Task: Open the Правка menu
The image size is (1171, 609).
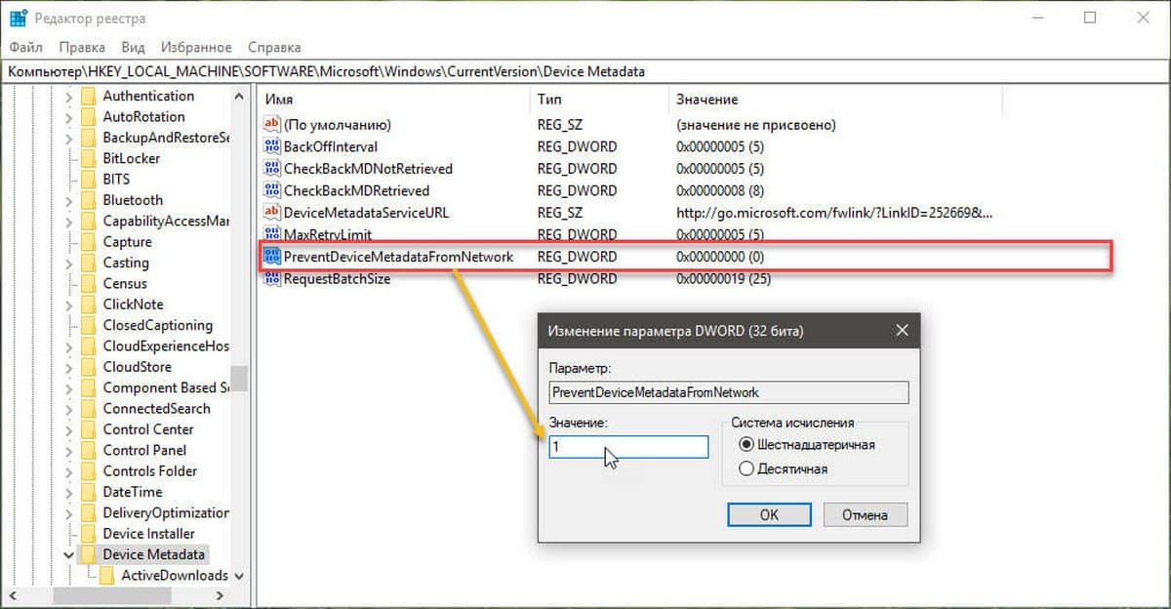Action: pyautogui.click(x=82, y=47)
